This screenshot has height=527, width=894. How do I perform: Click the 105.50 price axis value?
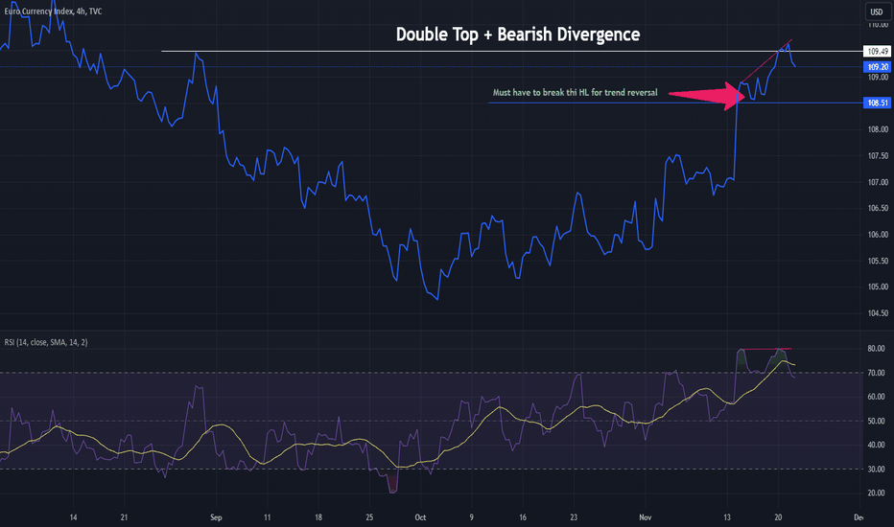pyautogui.click(x=878, y=261)
